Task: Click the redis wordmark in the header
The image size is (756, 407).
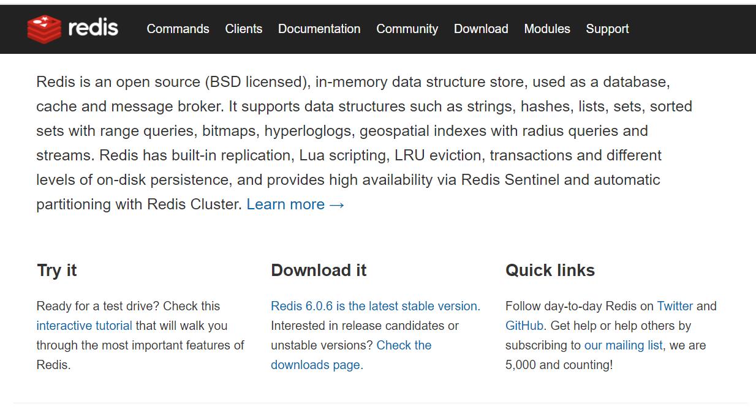Action: (x=93, y=28)
